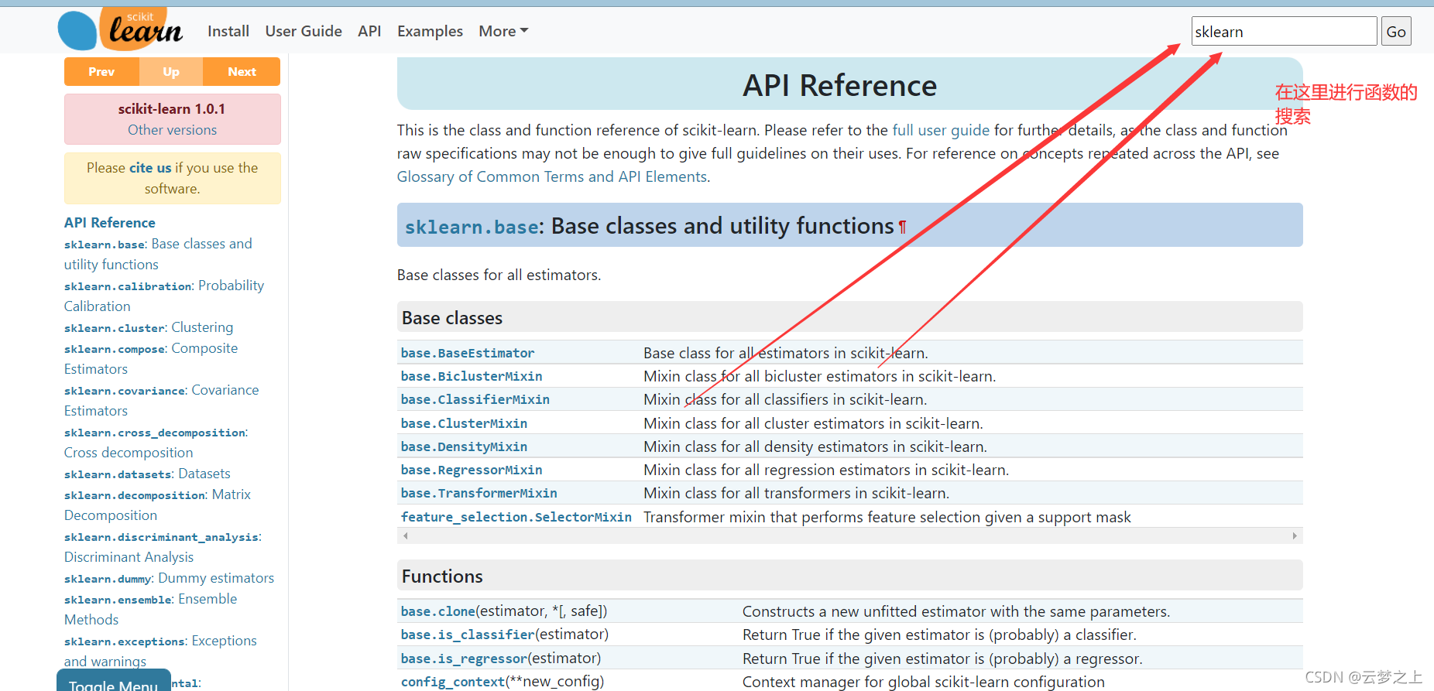Go to the API menu item
1434x691 pixels.
(x=369, y=31)
